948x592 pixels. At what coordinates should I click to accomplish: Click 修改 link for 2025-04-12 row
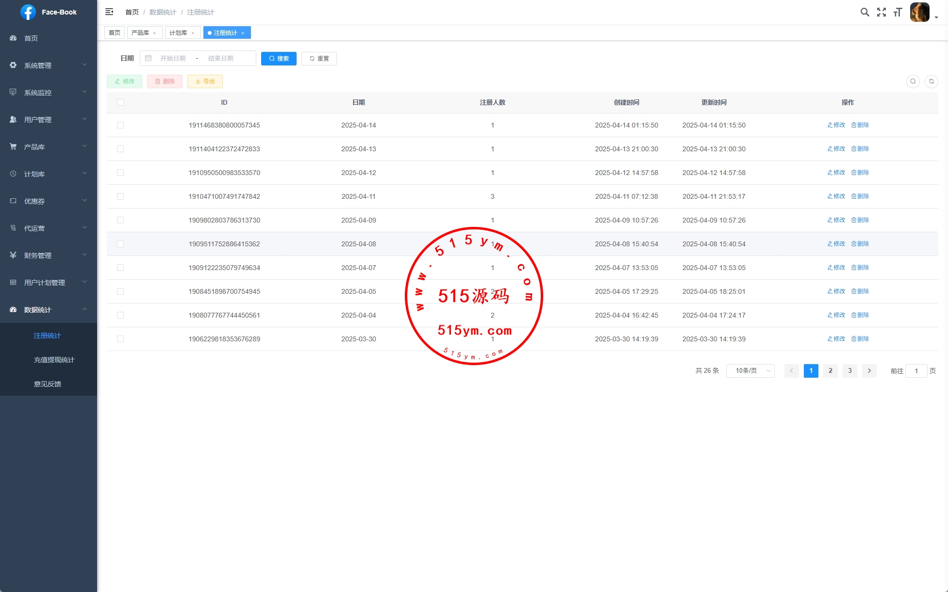click(x=836, y=173)
